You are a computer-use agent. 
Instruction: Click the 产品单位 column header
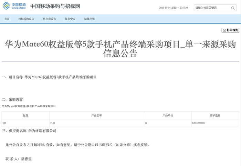(168, 116)
